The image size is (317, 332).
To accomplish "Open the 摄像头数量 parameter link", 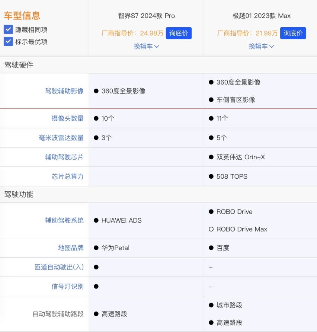I will pos(67,118).
